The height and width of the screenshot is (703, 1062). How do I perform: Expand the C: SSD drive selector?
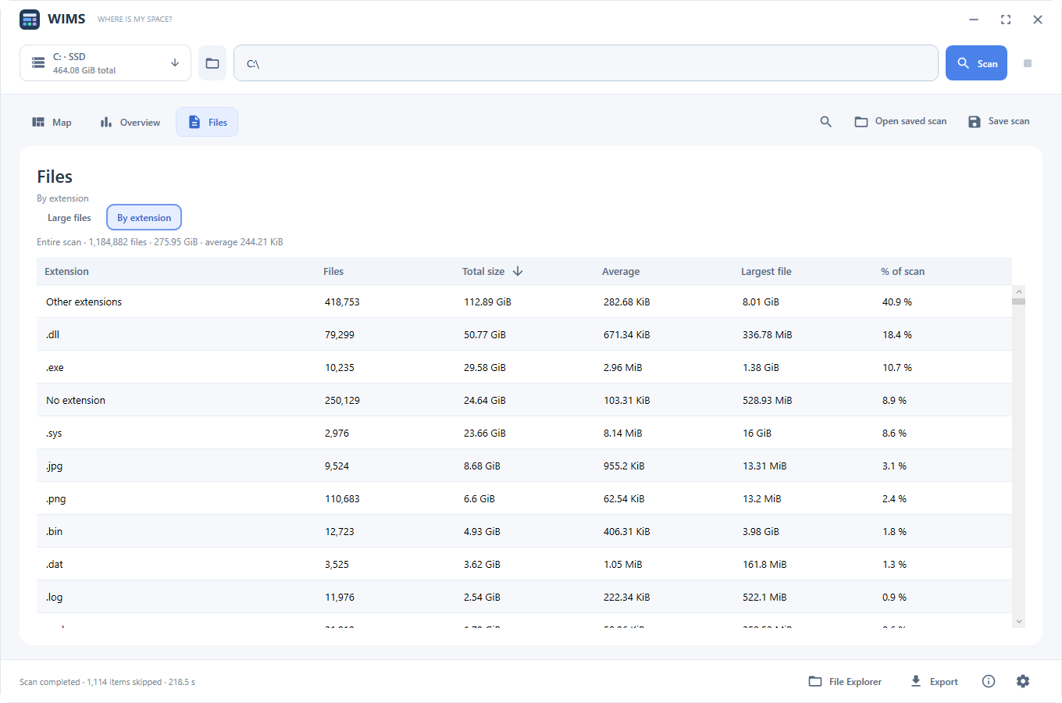pos(105,63)
